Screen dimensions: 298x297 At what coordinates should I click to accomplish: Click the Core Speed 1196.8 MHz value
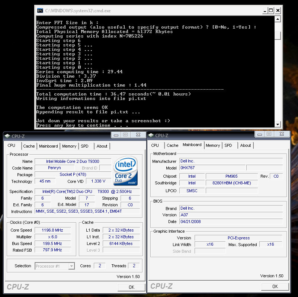tap(52, 230)
